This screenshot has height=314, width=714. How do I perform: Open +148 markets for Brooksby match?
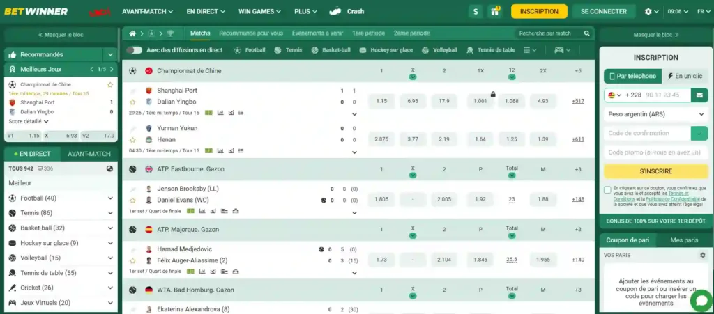[578, 199]
